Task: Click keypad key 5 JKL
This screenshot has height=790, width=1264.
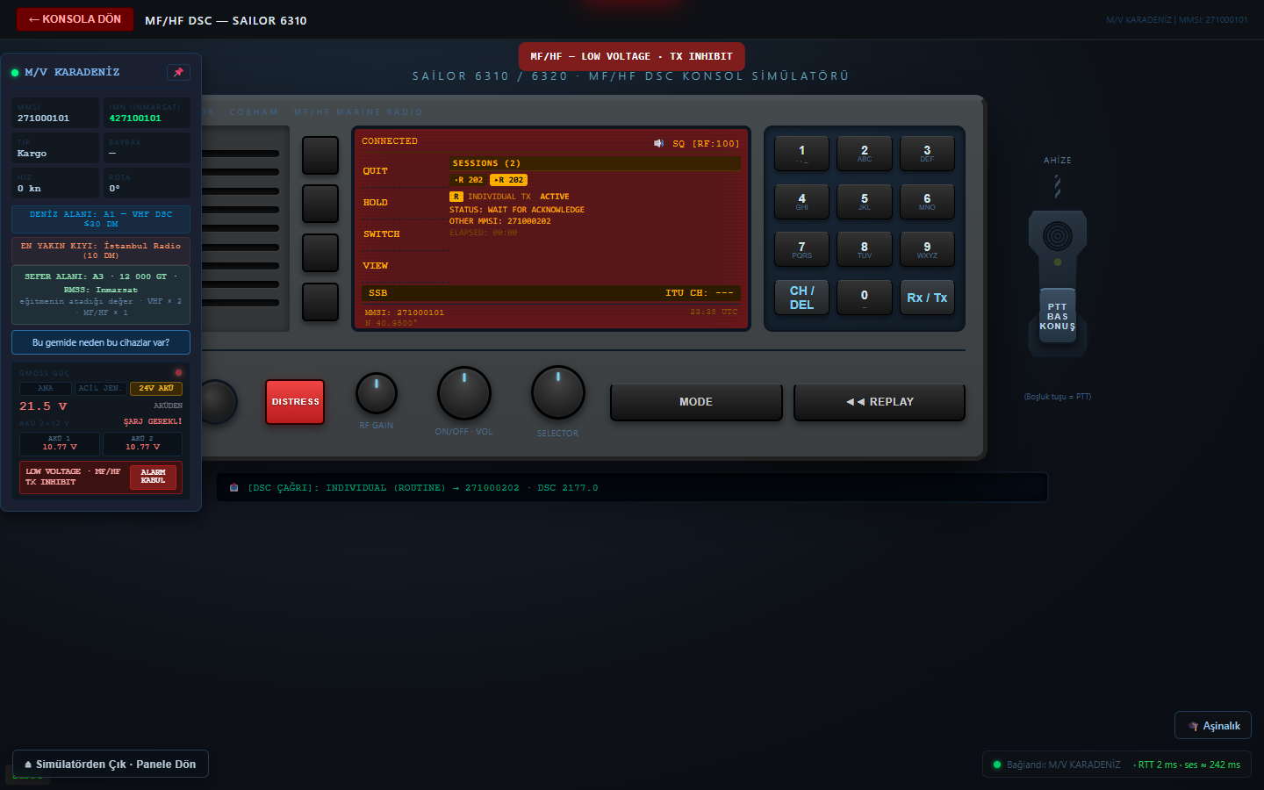Action: [x=865, y=201]
